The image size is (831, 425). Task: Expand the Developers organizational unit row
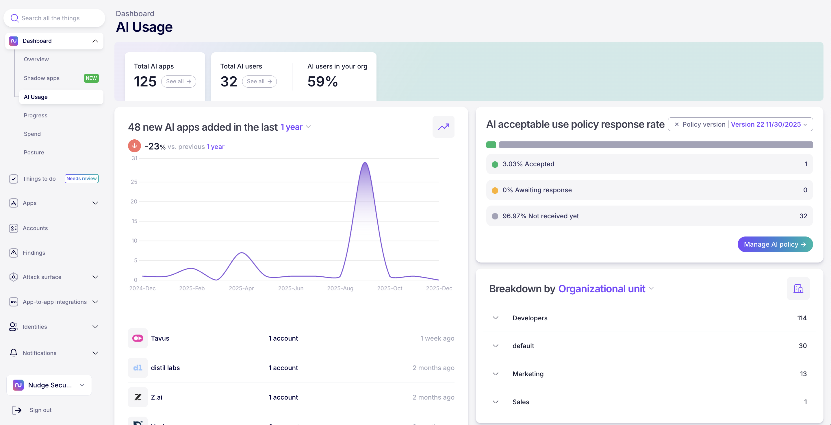click(x=496, y=318)
